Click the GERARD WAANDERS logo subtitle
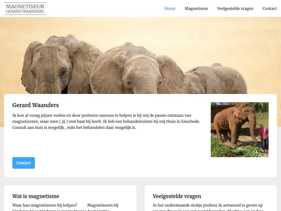Viewport: 281px width, 211px height. click(x=25, y=11)
